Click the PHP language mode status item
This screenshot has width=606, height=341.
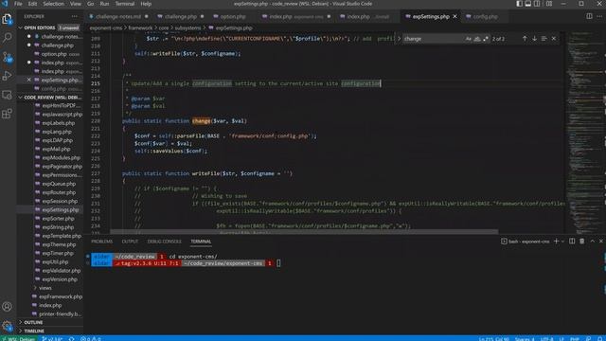tap(575, 339)
